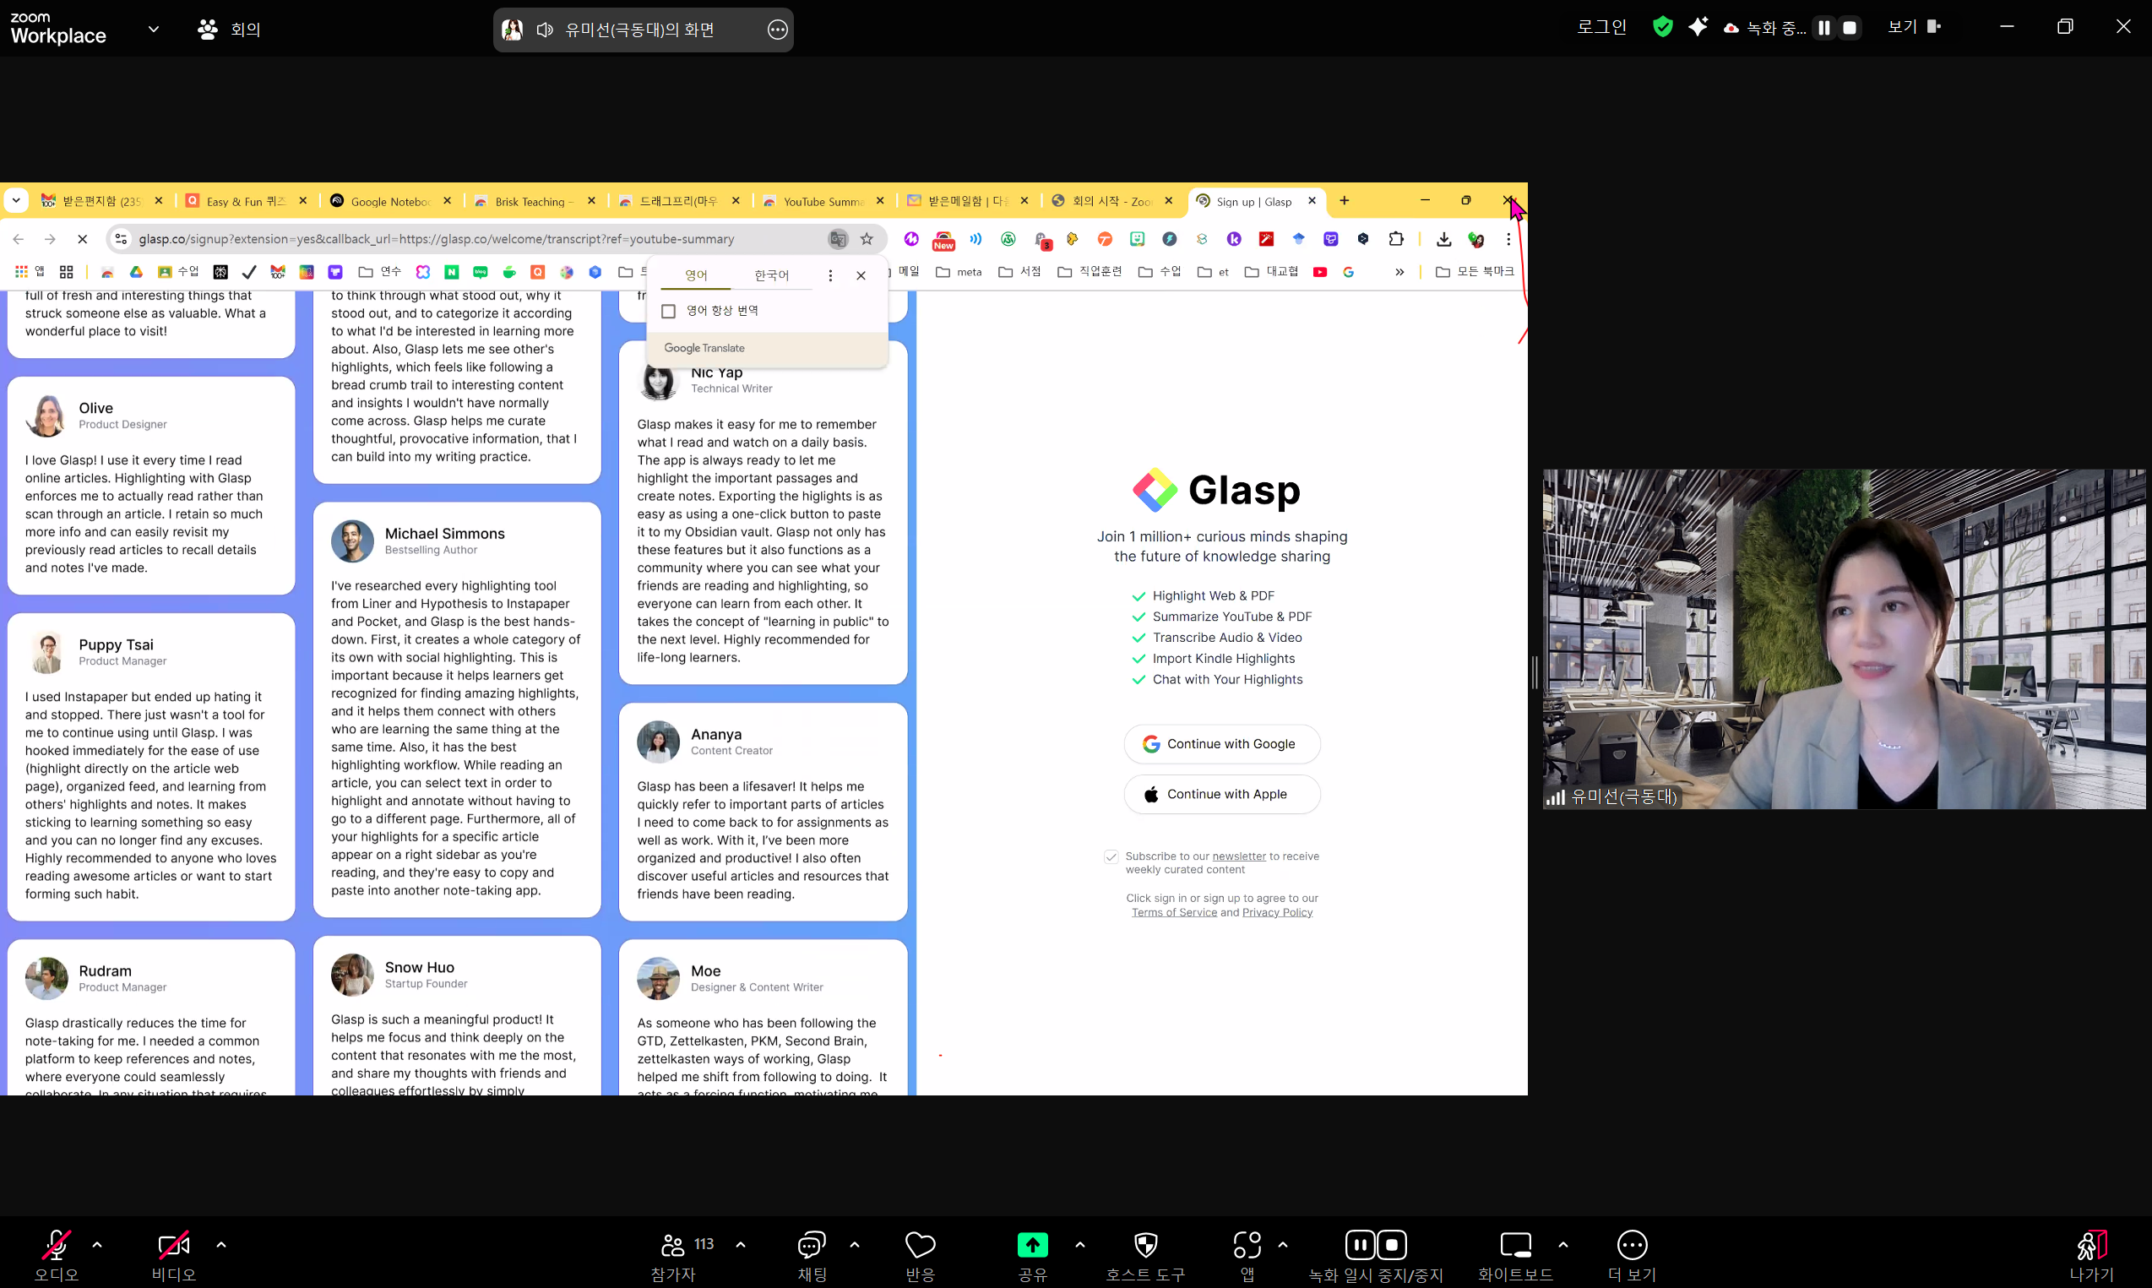
Task: Expand the share options arrow
Action: click(x=1079, y=1244)
